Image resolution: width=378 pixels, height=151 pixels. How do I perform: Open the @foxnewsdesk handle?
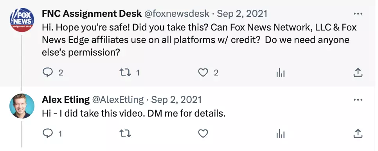pos(177,14)
